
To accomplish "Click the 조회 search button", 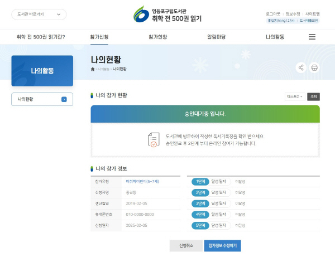I will [x=314, y=96].
